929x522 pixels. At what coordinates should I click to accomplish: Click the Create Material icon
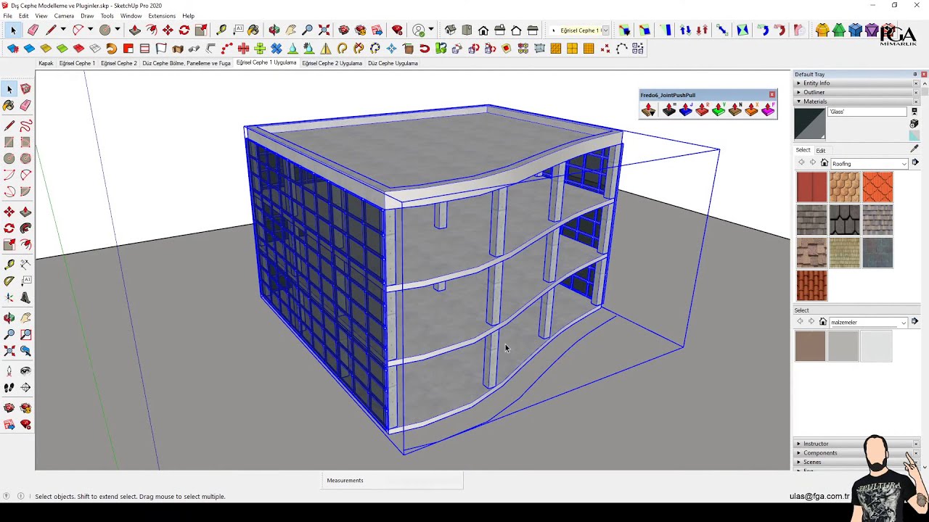point(914,124)
